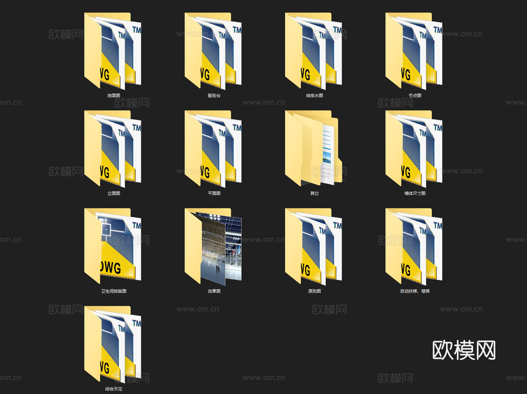527x394 pixels.
Task: Click the 节点图 folder name label
Action: point(415,96)
